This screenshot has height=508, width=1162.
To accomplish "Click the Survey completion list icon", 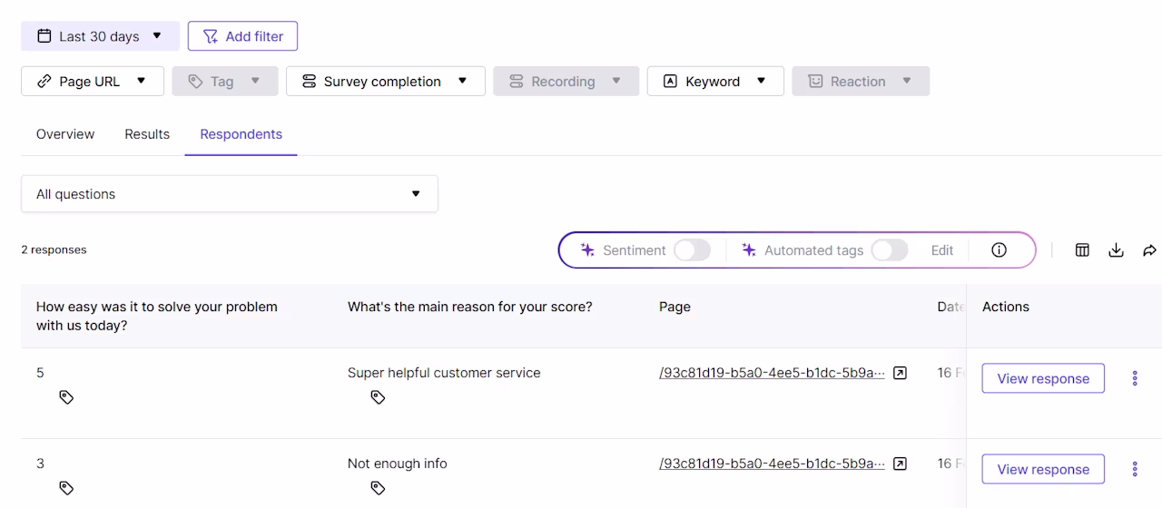I will tap(309, 81).
